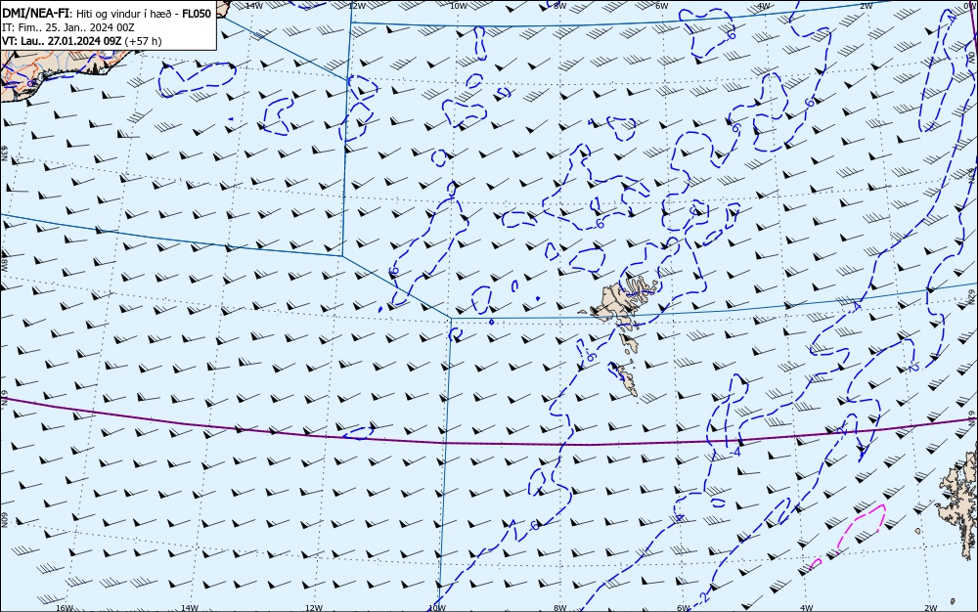Viewport: 978px width, 612px height.
Task: Click the "IT: Fim.. 25. Jan.. 2024 00Z" line
Action: (68, 27)
